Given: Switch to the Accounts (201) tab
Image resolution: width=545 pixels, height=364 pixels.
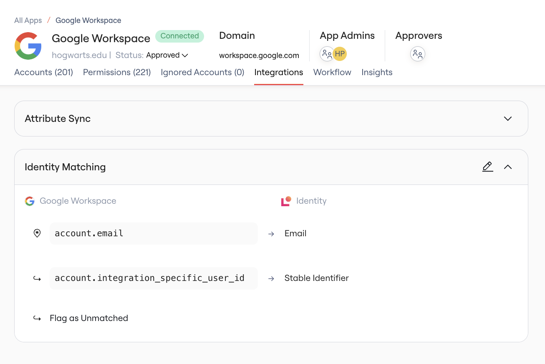Looking at the screenshot, I should 44,72.
